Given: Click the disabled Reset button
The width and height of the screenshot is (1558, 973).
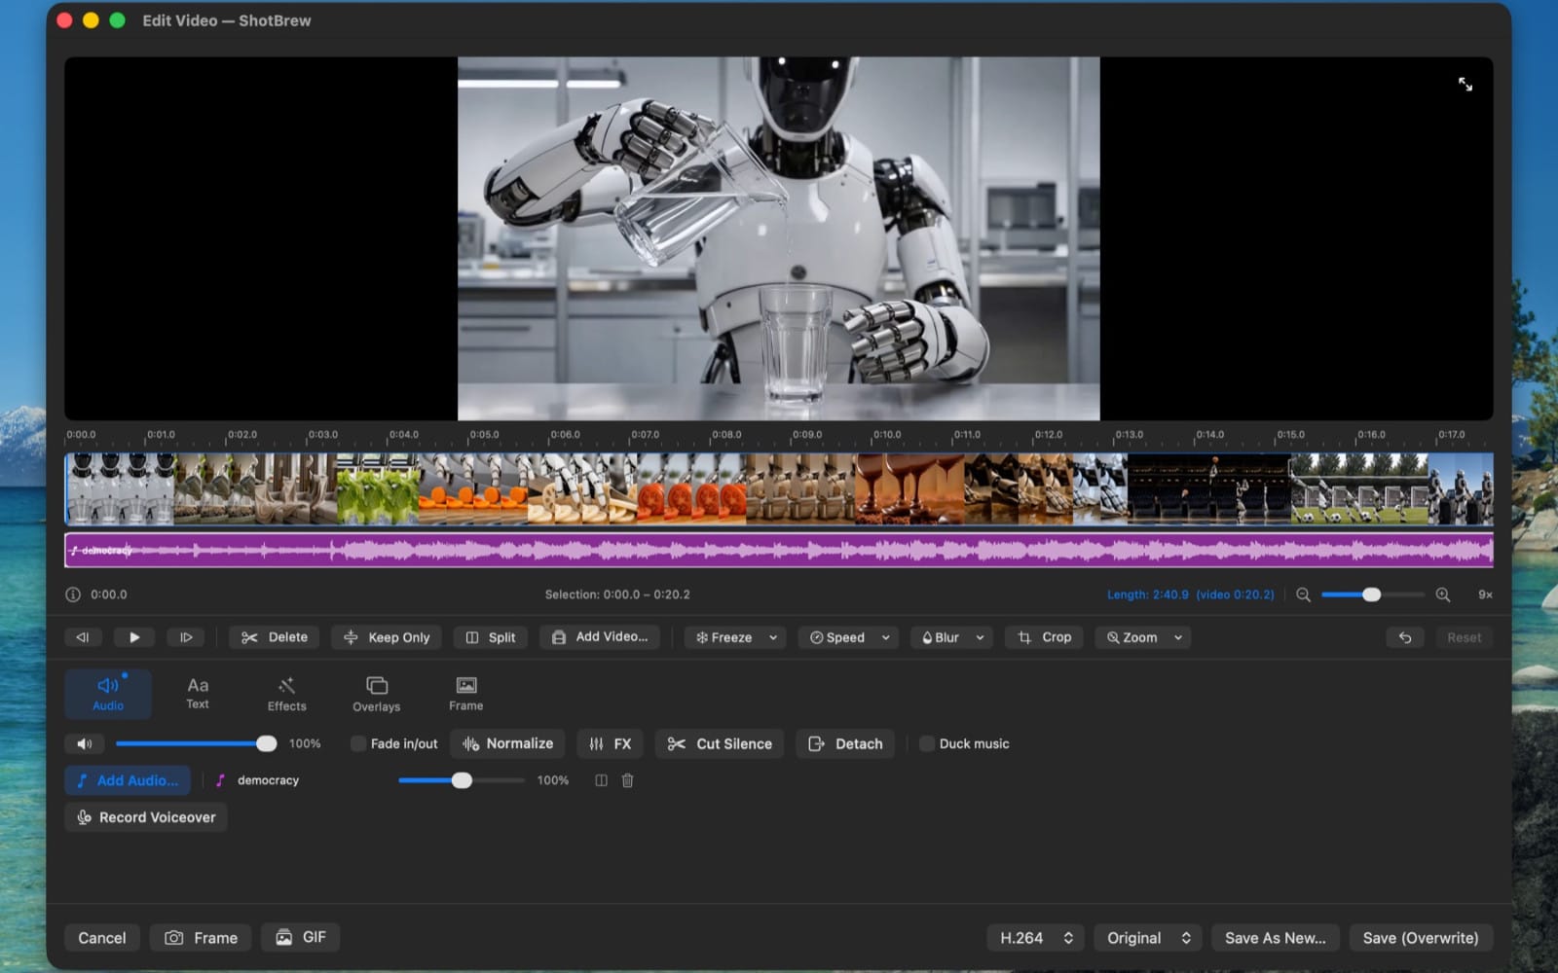Looking at the screenshot, I should point(1464,637).
